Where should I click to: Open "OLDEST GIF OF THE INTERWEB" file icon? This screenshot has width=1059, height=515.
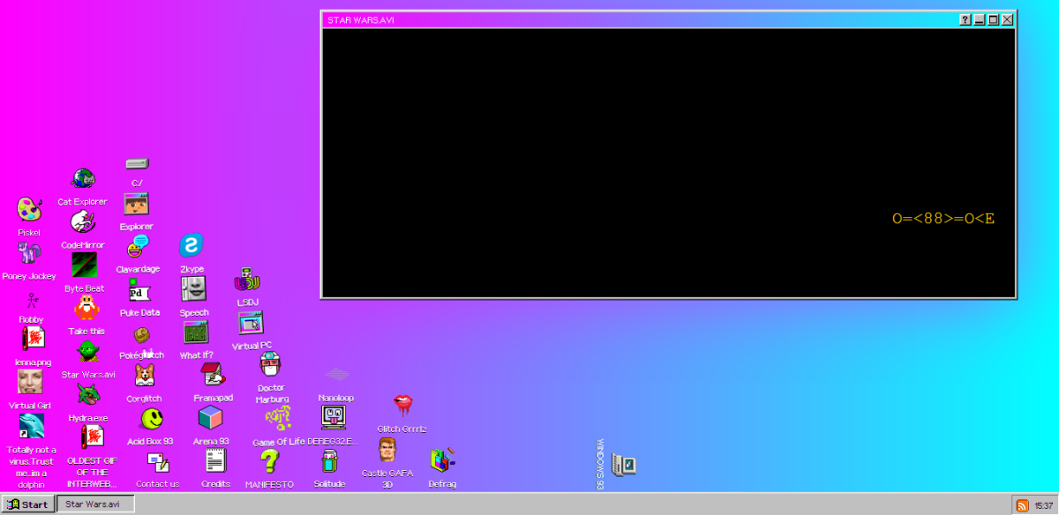[92, 437]
